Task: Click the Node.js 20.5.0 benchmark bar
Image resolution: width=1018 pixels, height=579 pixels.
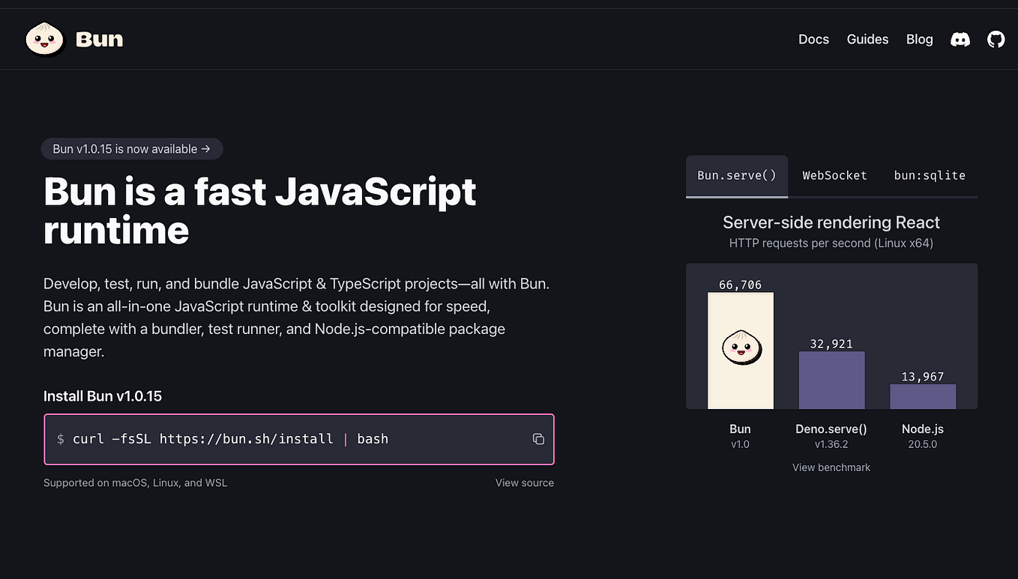Action: 923,395
